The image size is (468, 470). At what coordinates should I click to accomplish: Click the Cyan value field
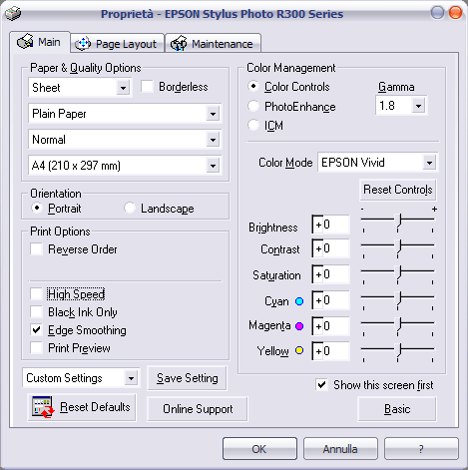[330, 300]
